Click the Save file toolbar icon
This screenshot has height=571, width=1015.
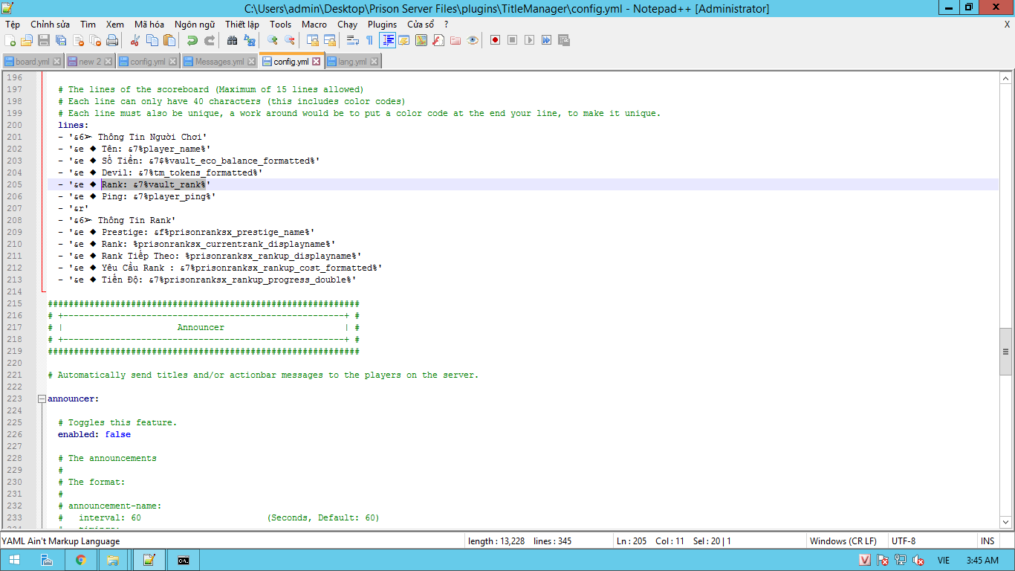44,40
